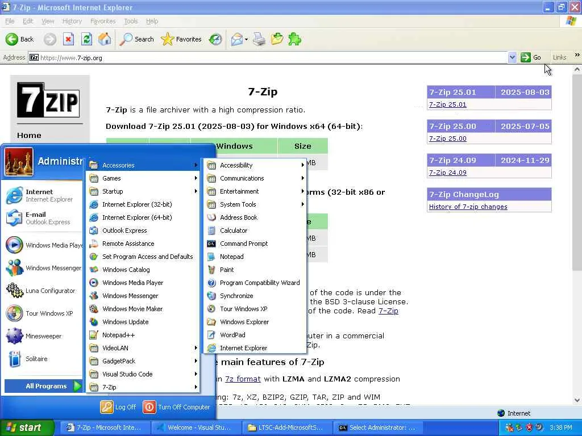Image resolution: width=582 pixels, height=436 pixels.
Task: Open the Communications submenu
Action: click(255, 178)
